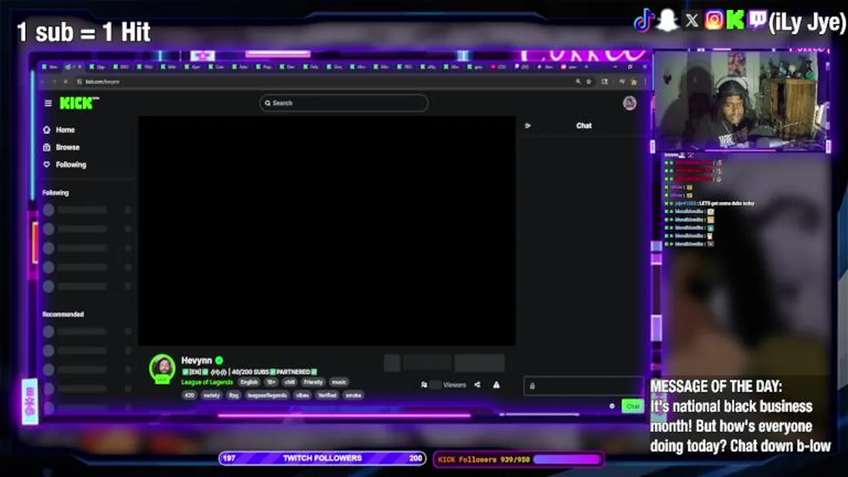
Task: Click the Home icon in sidebar
Action: (46, 130)
